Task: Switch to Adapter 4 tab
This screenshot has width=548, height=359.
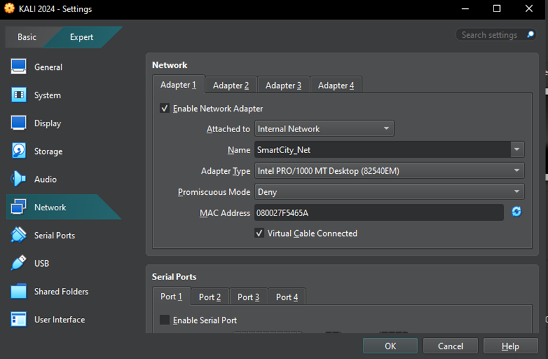Action: point(336,85)
